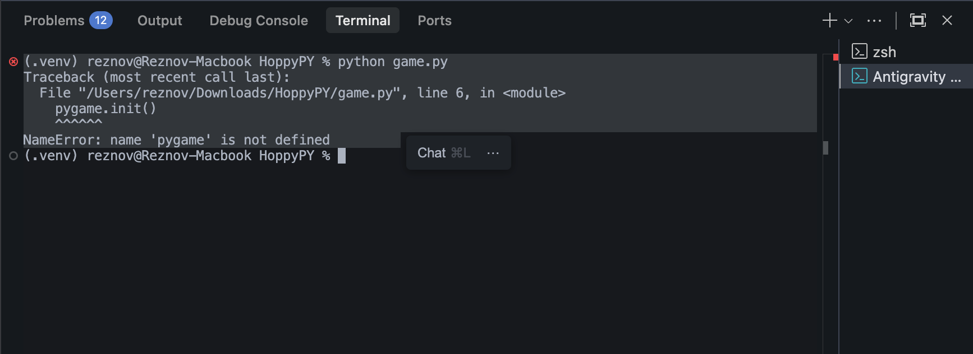The image size is (973, 354).
Task: Maximize the terminal panel size
Action: [x=919, y=20]
